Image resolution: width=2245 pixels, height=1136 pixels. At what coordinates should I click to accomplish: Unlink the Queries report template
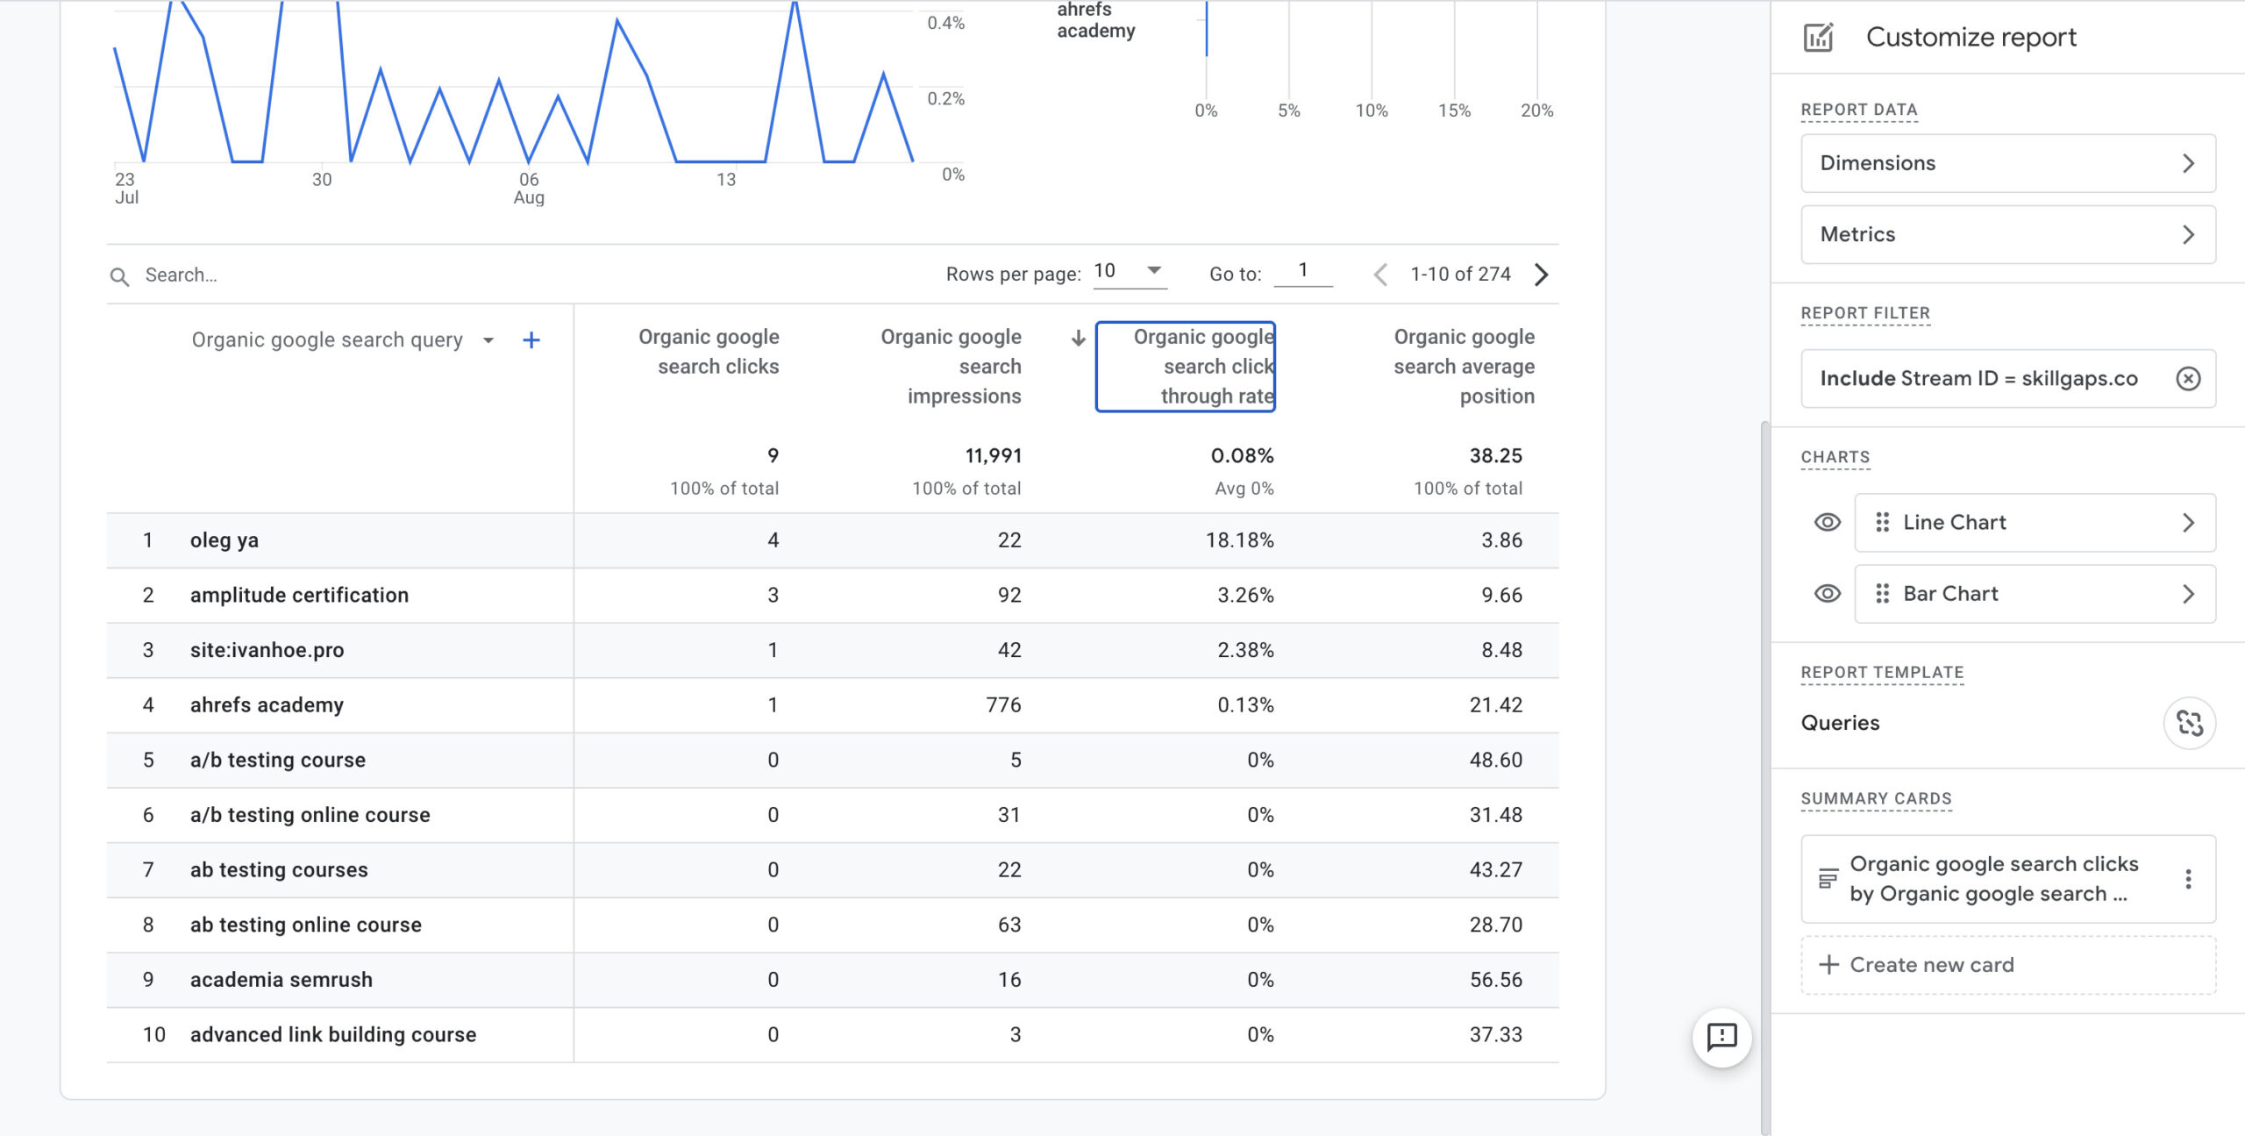2189,723
